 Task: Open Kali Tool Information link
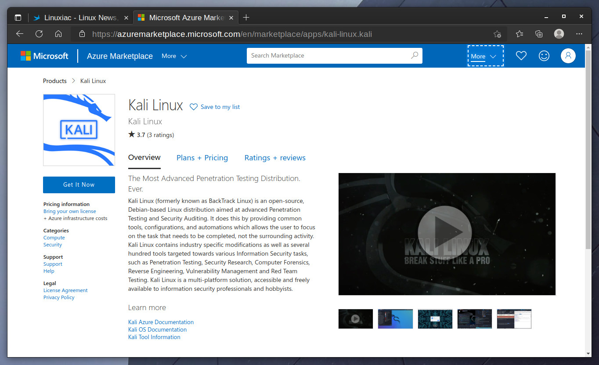pos(154,337)
